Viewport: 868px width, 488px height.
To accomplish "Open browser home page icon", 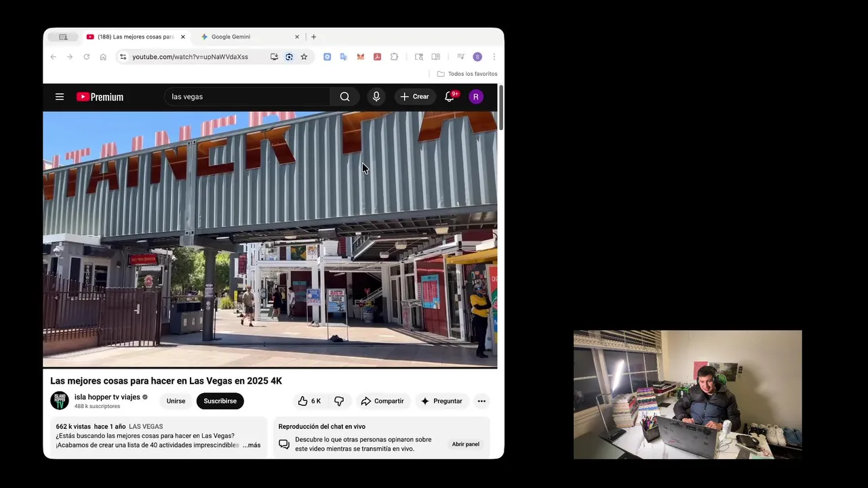I will pos(103,57).
